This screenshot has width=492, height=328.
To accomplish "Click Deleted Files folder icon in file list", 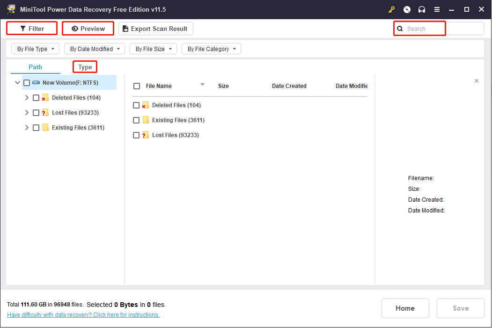I will pyautogui.click(x=145, y=105).
